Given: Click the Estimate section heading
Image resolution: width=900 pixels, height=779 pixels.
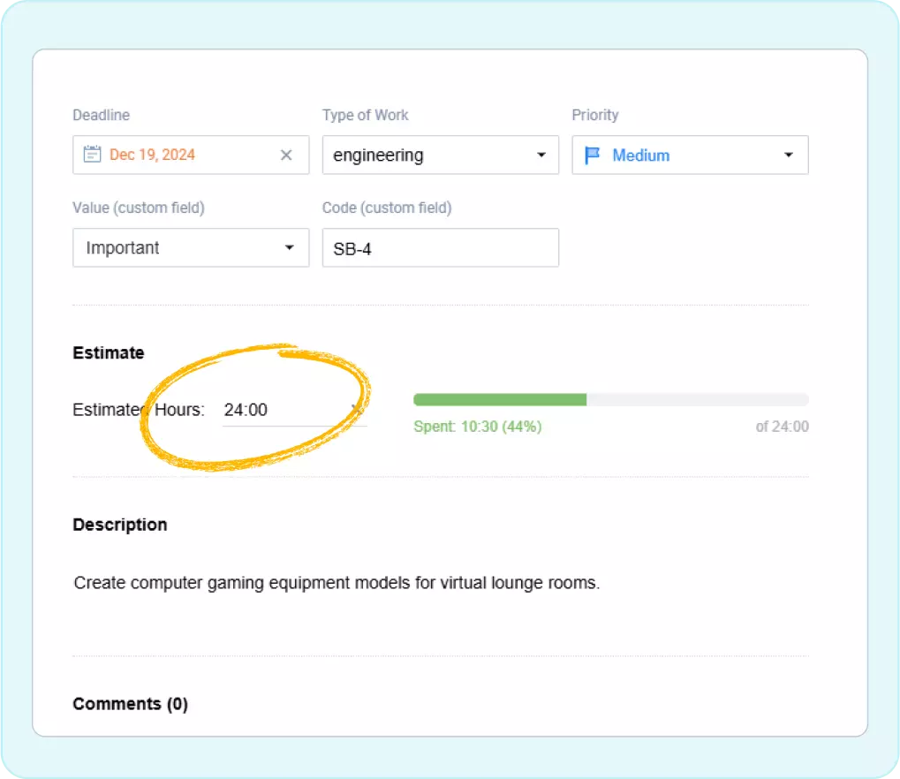Looking at the screenshot, I should (x=108, y=352).
